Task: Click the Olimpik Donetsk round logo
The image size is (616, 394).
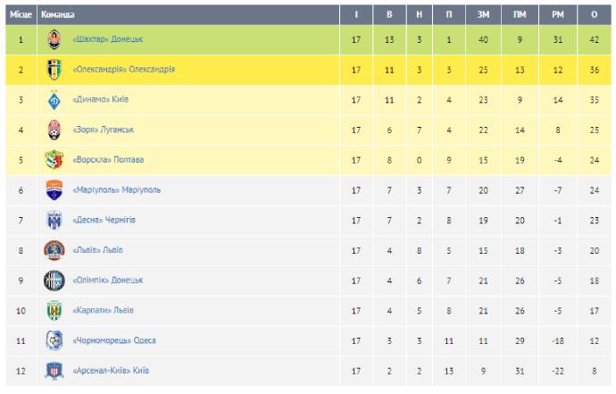Action: [x=55, y=280]
